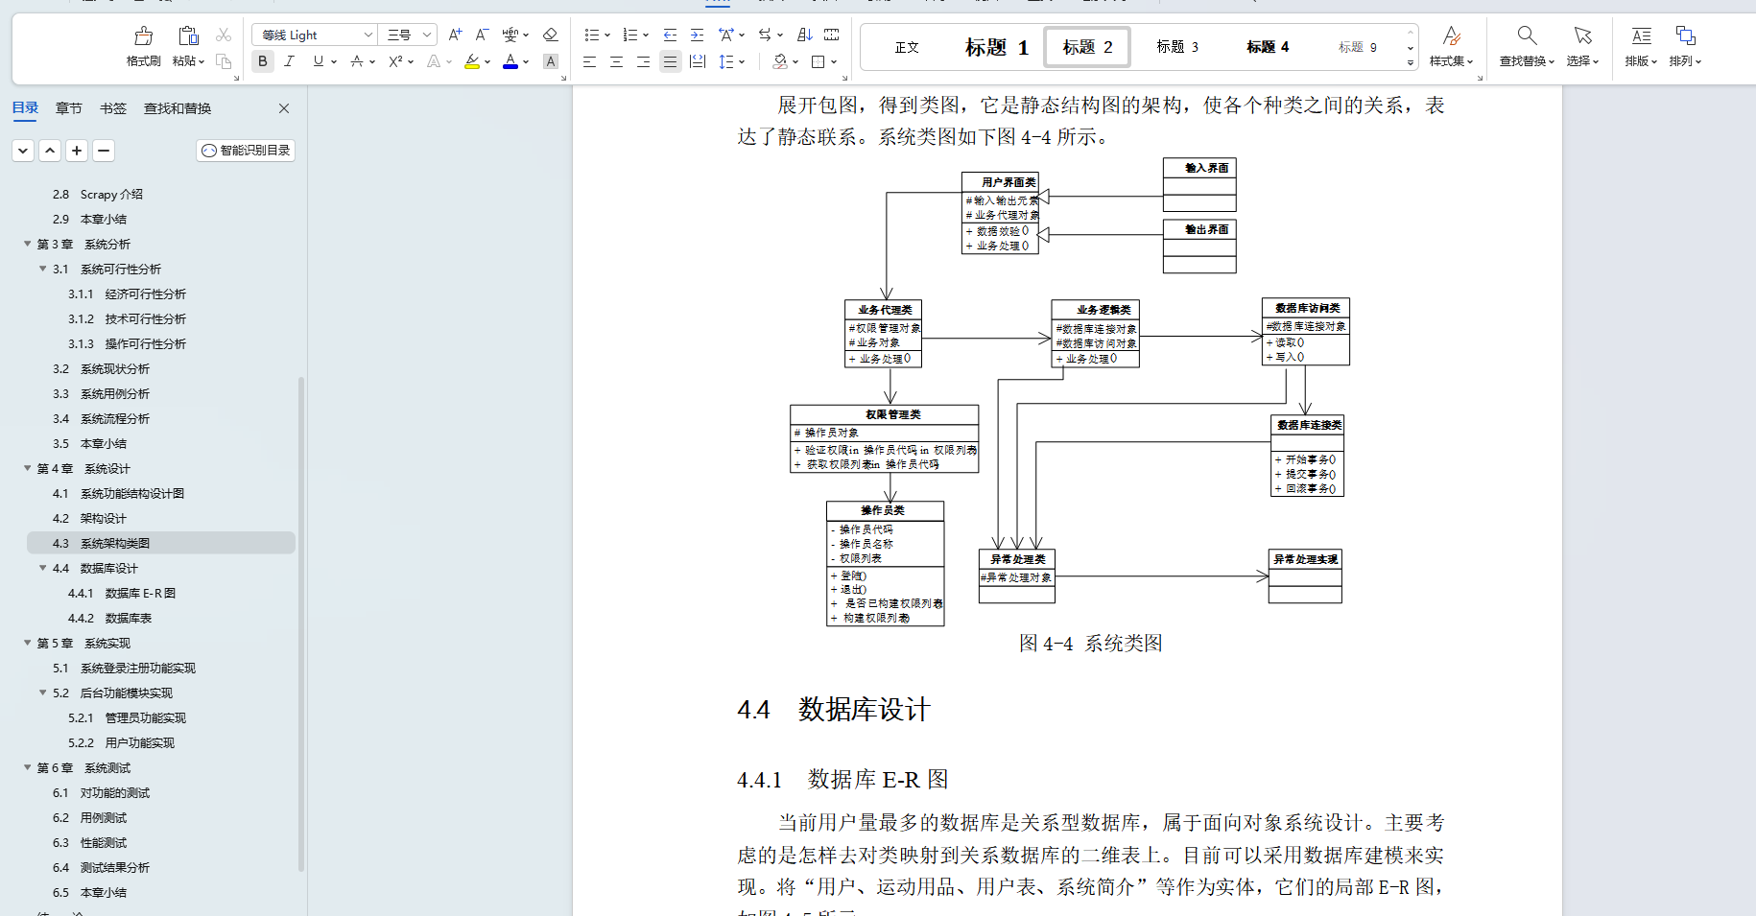Close the navigation pane
The width and height of the screenshot is (1756, 916).
[x=284, y=108]
